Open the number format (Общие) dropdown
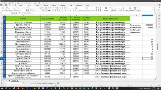The width and height of the screenshot is (161, 90). click(x=76, y=8)
